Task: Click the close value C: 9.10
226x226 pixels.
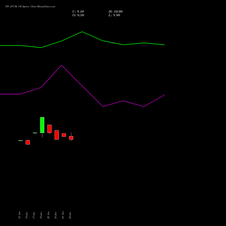Action: tap(78, 12)
